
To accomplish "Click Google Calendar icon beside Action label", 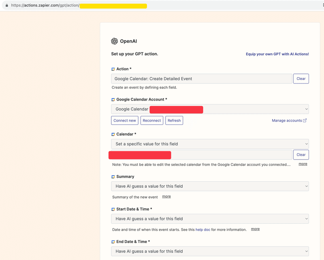I will 113,69.
